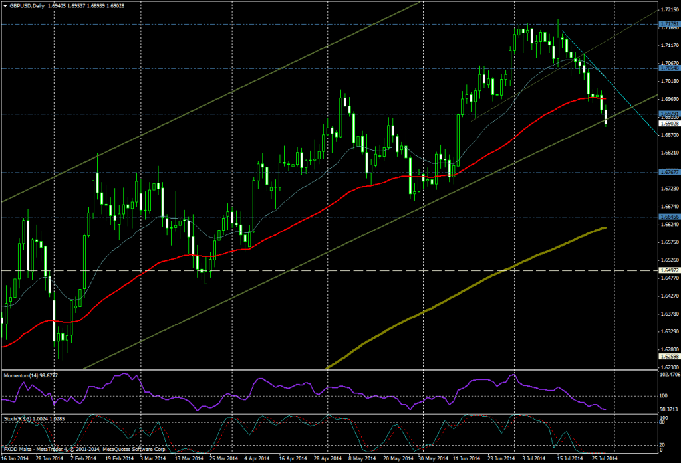The image size is (681, 463).
Task: Click the 1.69291 price level label
Action: 668,114
